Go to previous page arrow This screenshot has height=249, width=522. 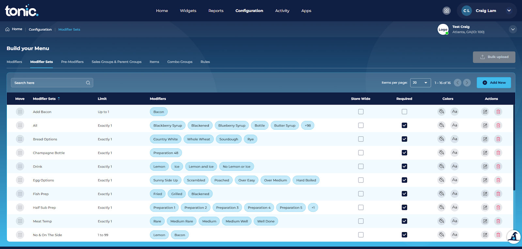(x=458, y=83)
